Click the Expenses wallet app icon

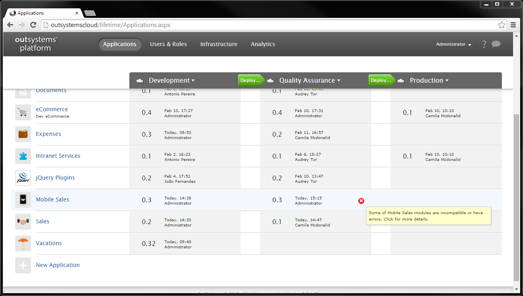23,134
